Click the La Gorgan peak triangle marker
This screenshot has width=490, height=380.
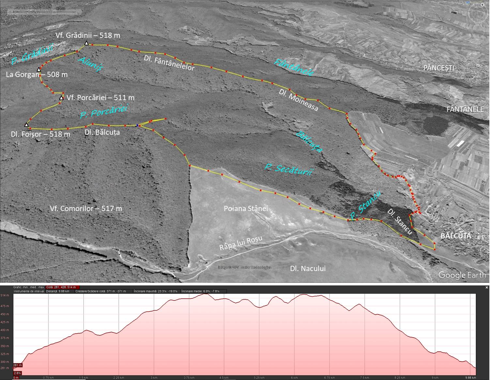pyautogui.click(x=39, y=69)
